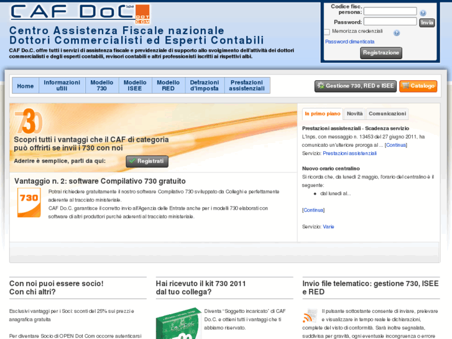
Task: Open Password dimenticata link
Action: 349,42
